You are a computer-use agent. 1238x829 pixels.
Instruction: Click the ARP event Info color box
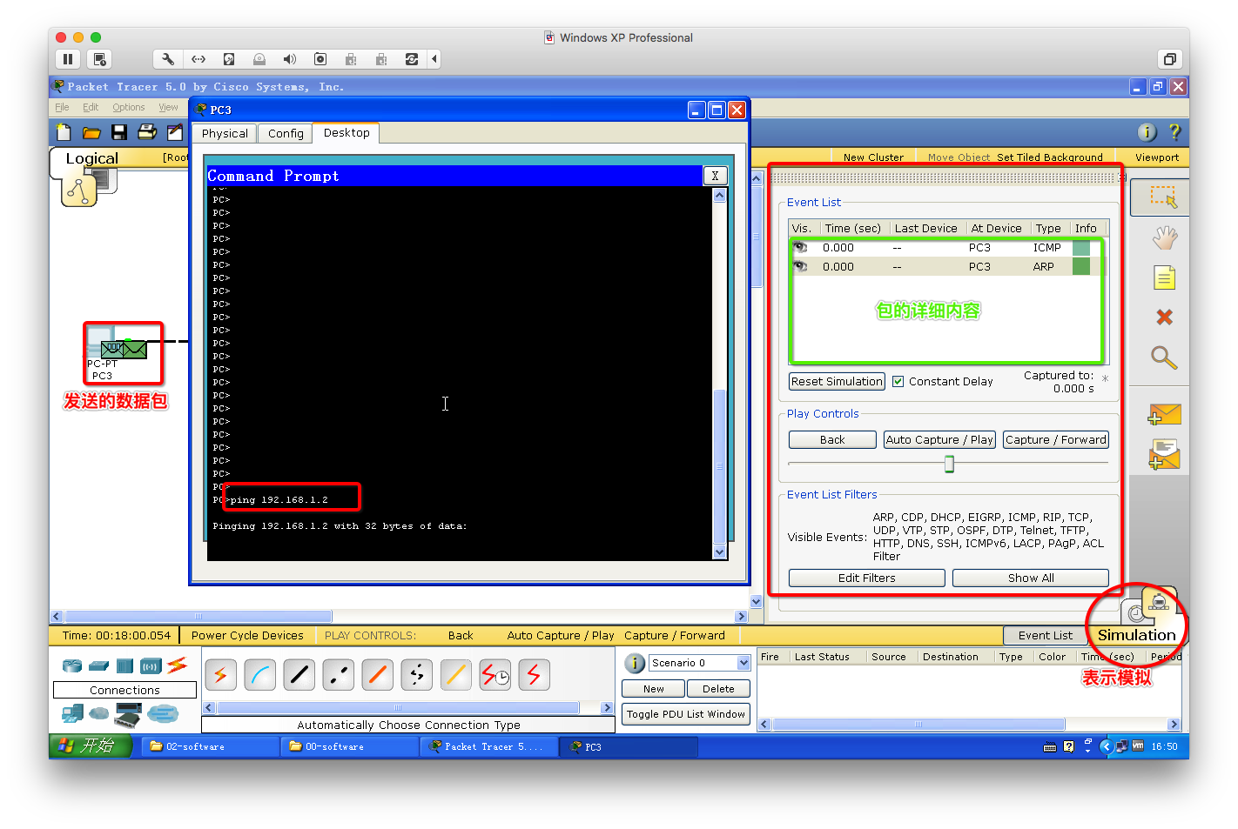pyautogui.click(x=1081, y=267)
